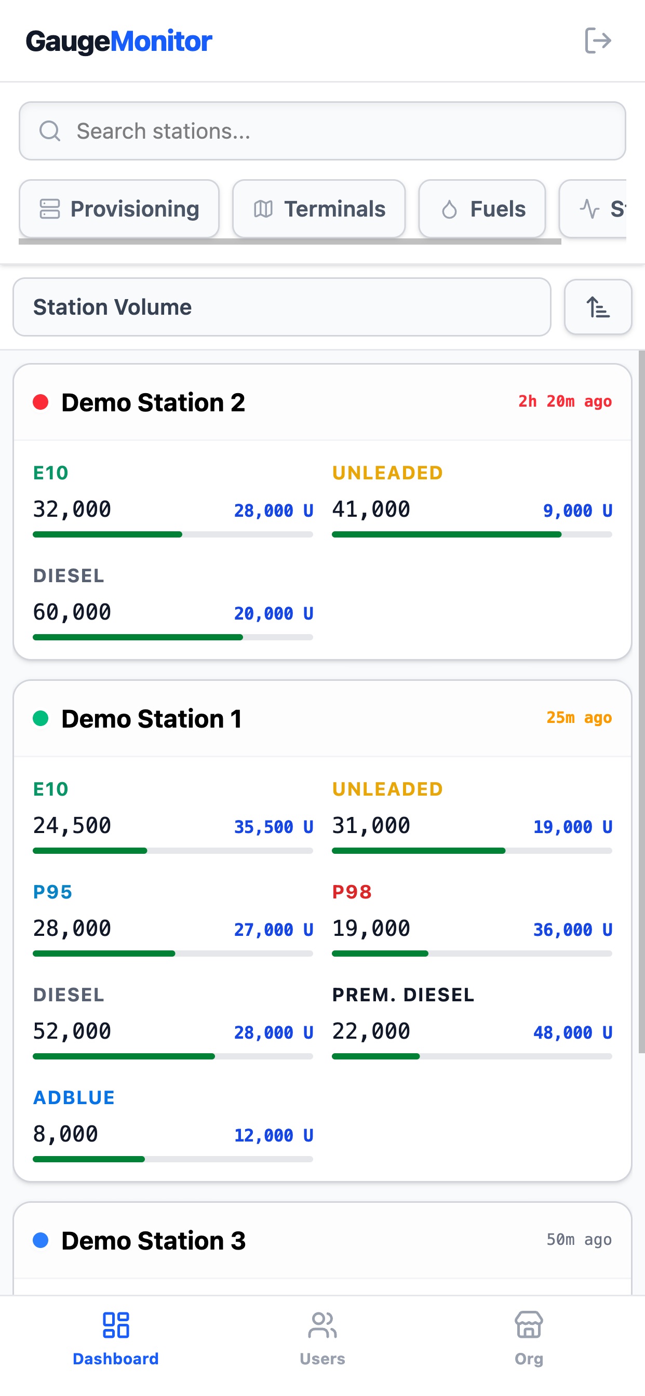Screen dimensions: 645x1396
Task: Click the partially visible activity chip
Action: tap(593, 209)
